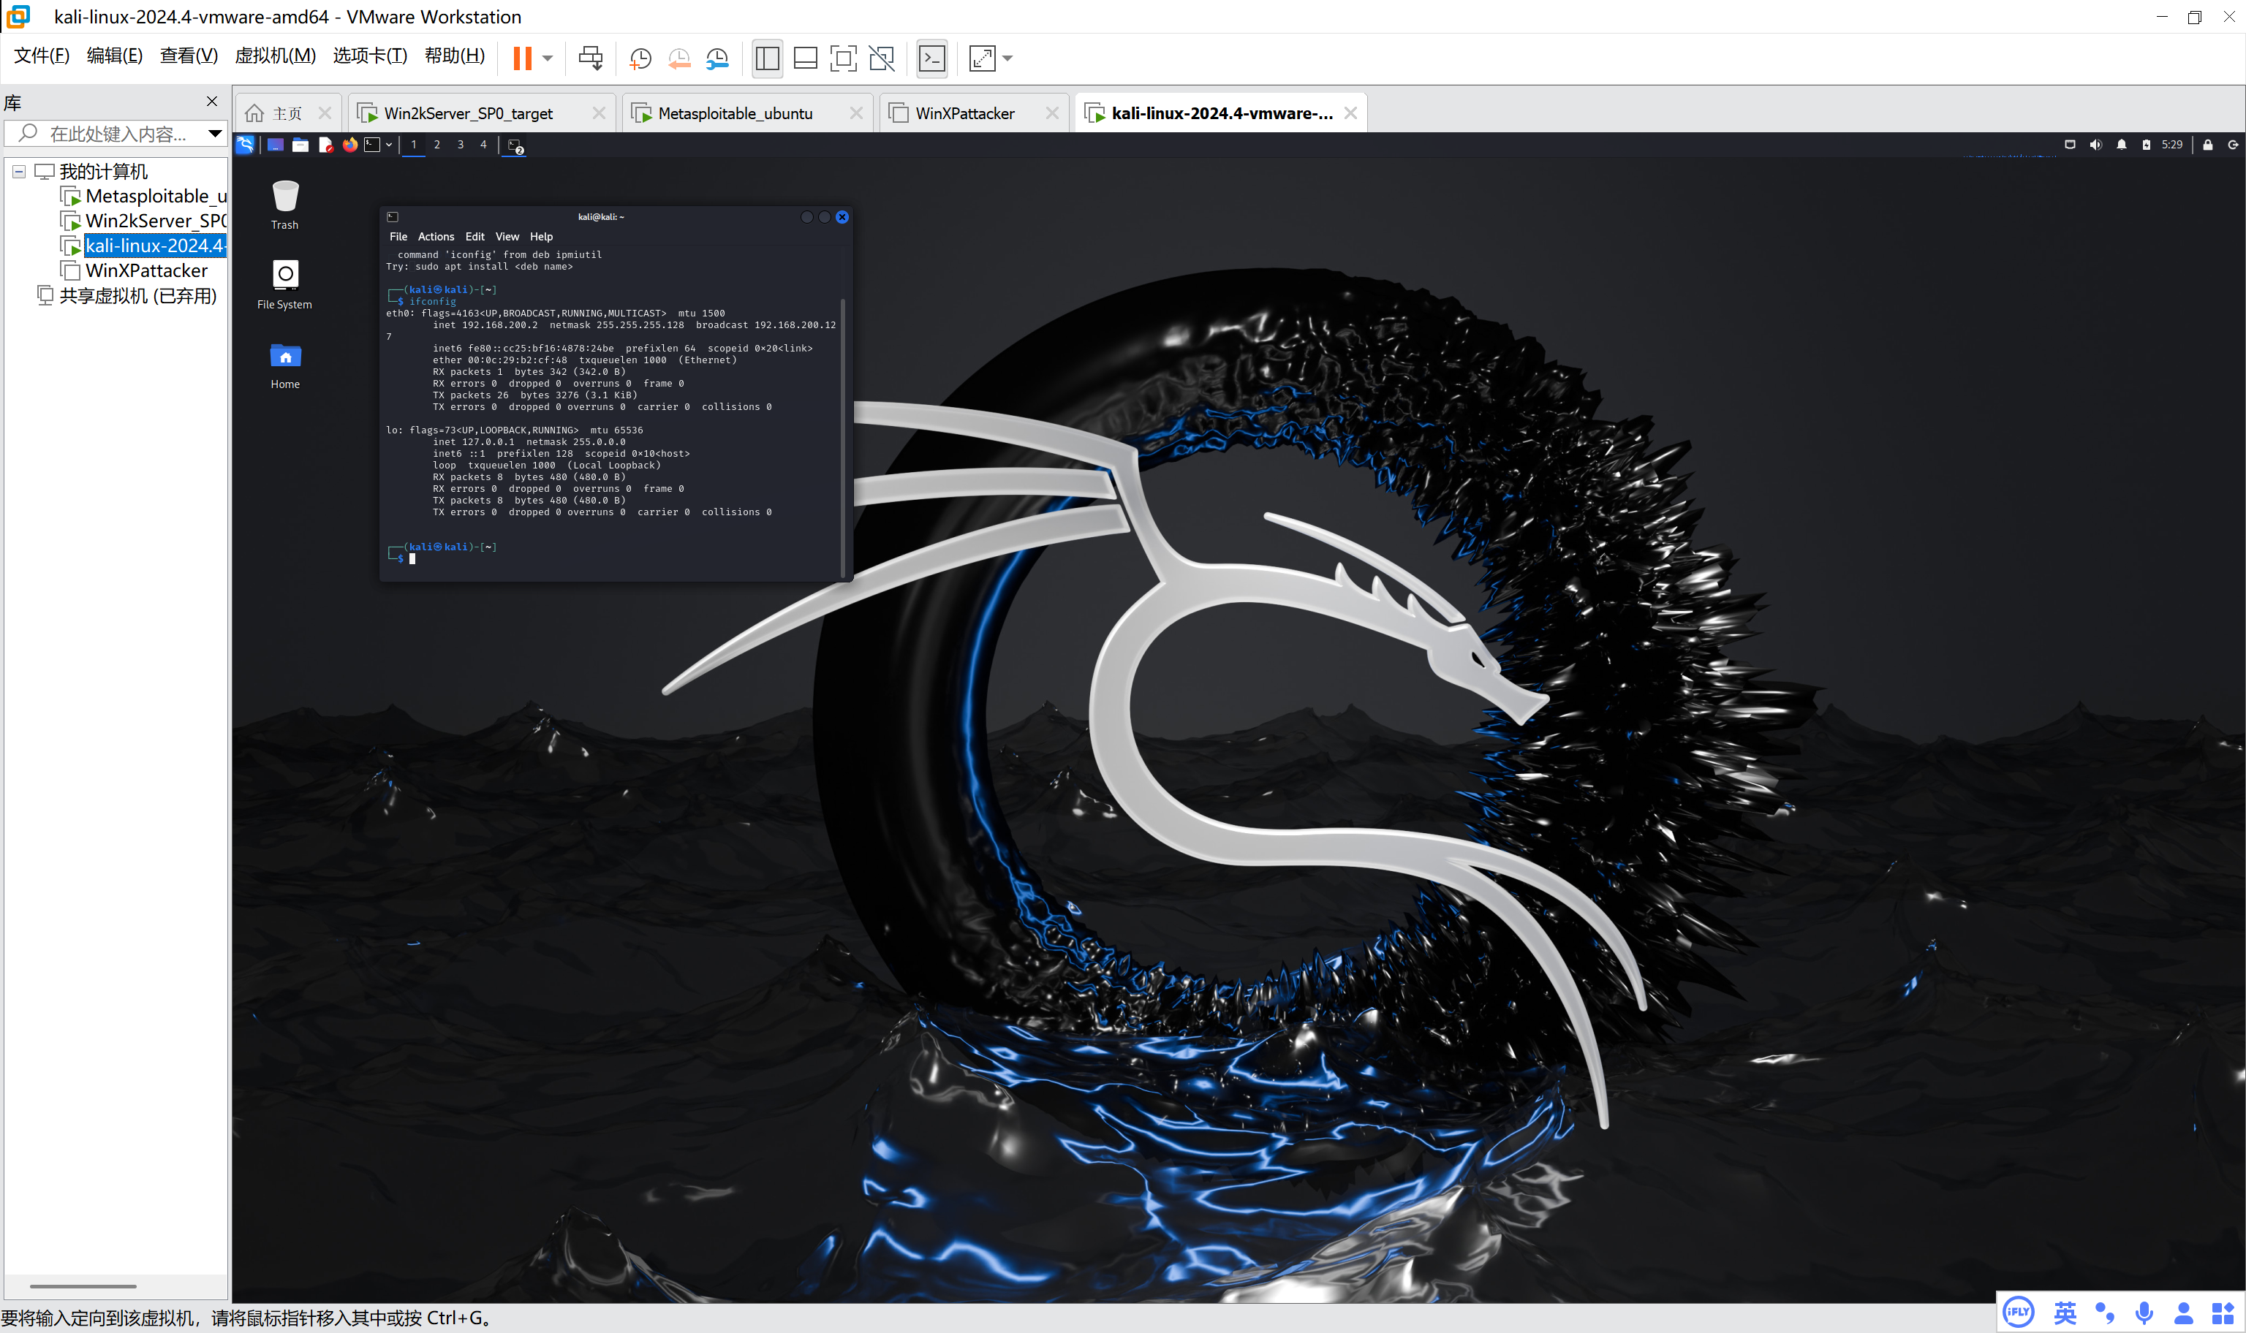
Task: Toggle the console view toolbar button
Action: pyautogui.click(x=931, y=59)
